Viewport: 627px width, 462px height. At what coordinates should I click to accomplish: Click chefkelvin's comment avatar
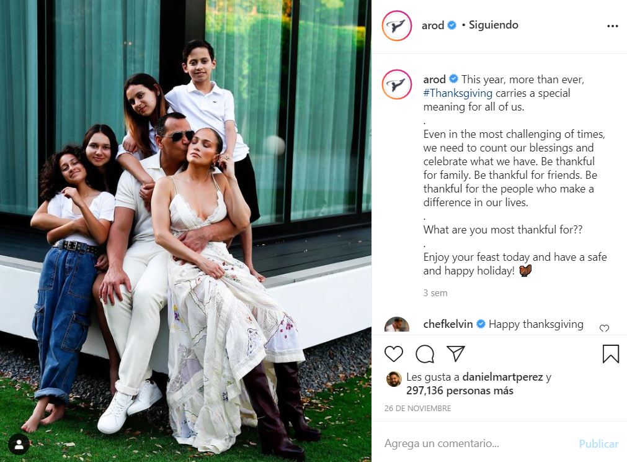click(x=397, y=325)
